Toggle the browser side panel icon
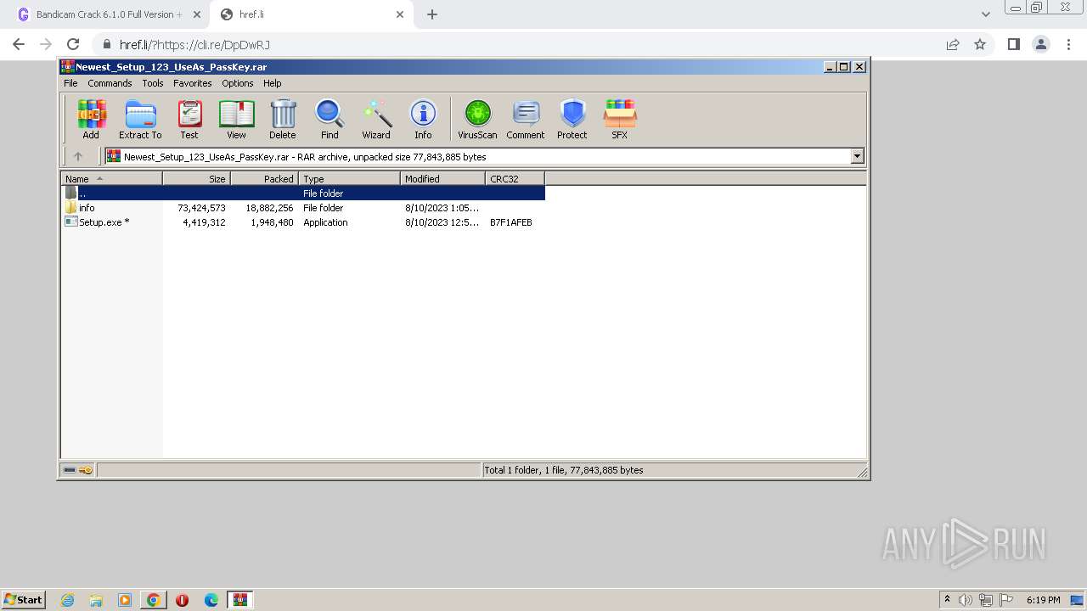This screenshot has width=1087, height=611. click(1013, 44)
